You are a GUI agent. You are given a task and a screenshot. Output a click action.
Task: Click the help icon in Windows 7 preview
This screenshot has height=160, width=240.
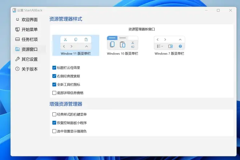pos(180,46)
